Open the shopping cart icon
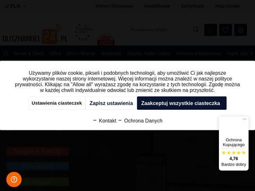This screenshot has width=255, height=191. click(x=241, y=30)
